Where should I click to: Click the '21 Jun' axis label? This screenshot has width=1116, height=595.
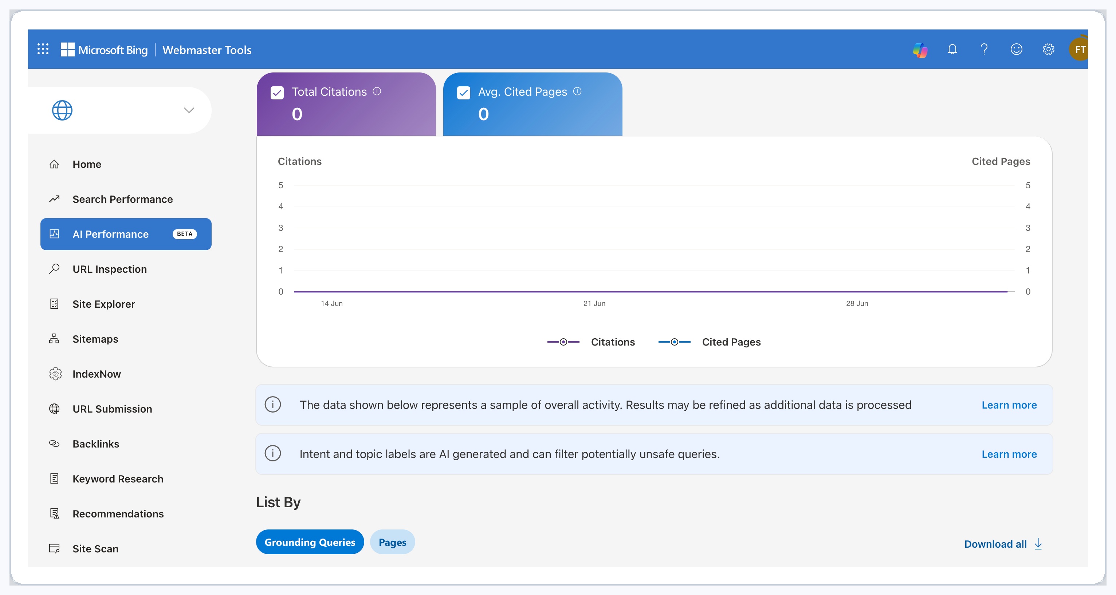(594, 303)
